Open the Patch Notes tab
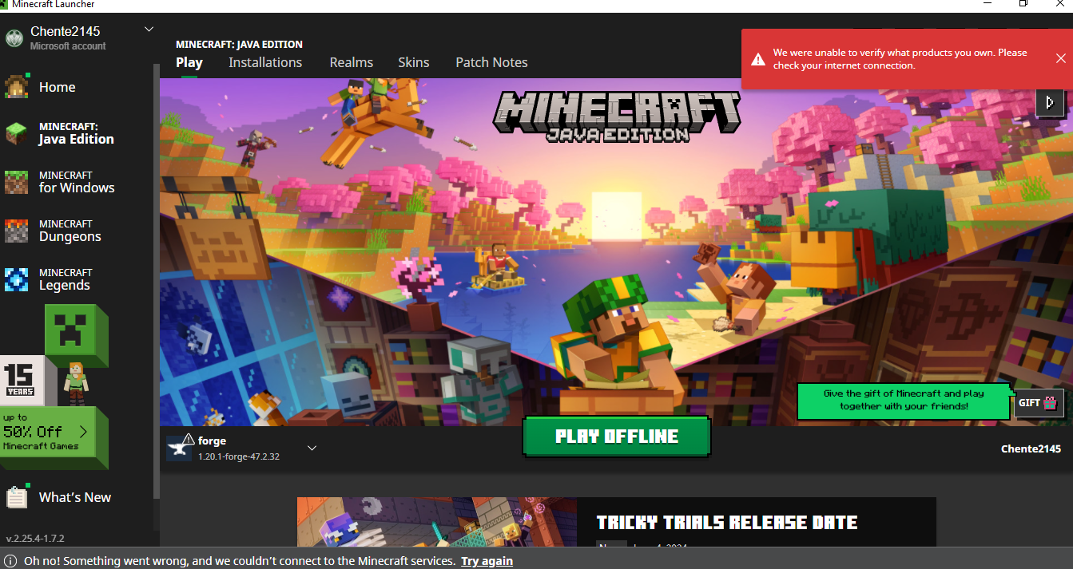This screenshot has height=569, width=1073. pyautogui.click(x=491, y=62)
